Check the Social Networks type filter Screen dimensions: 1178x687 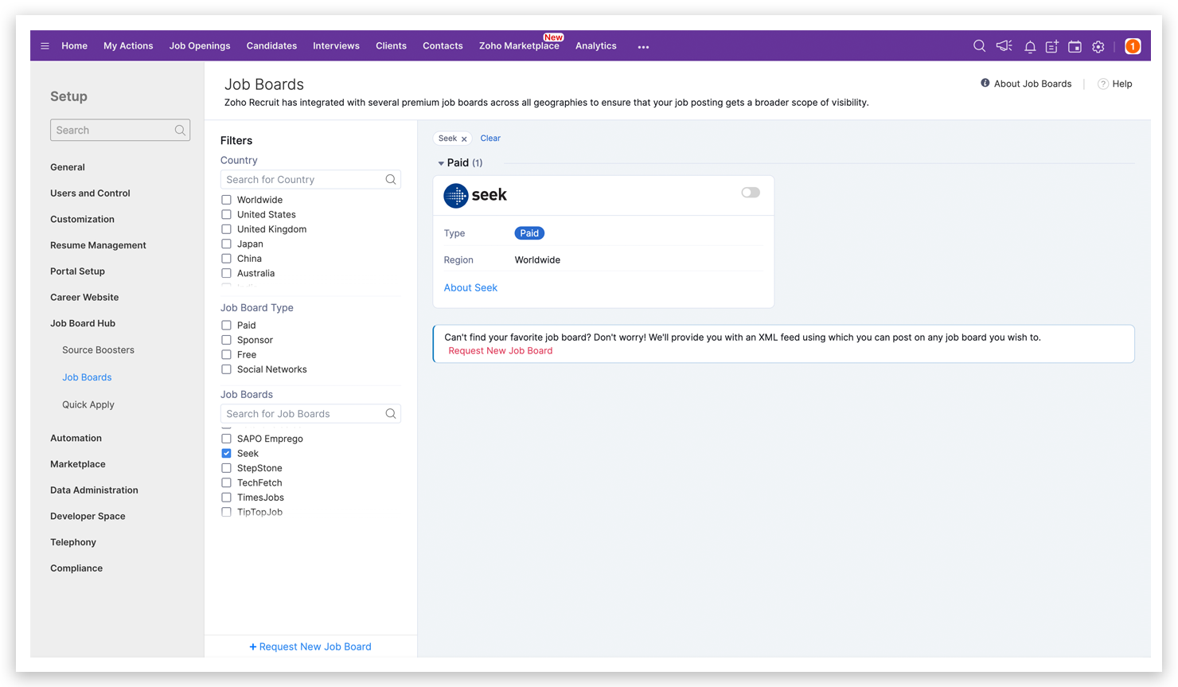click(227, 369)
